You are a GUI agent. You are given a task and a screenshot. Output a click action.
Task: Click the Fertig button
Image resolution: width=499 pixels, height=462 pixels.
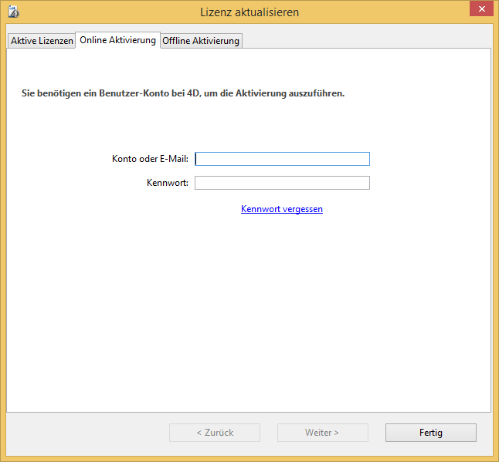click(431, 433)
